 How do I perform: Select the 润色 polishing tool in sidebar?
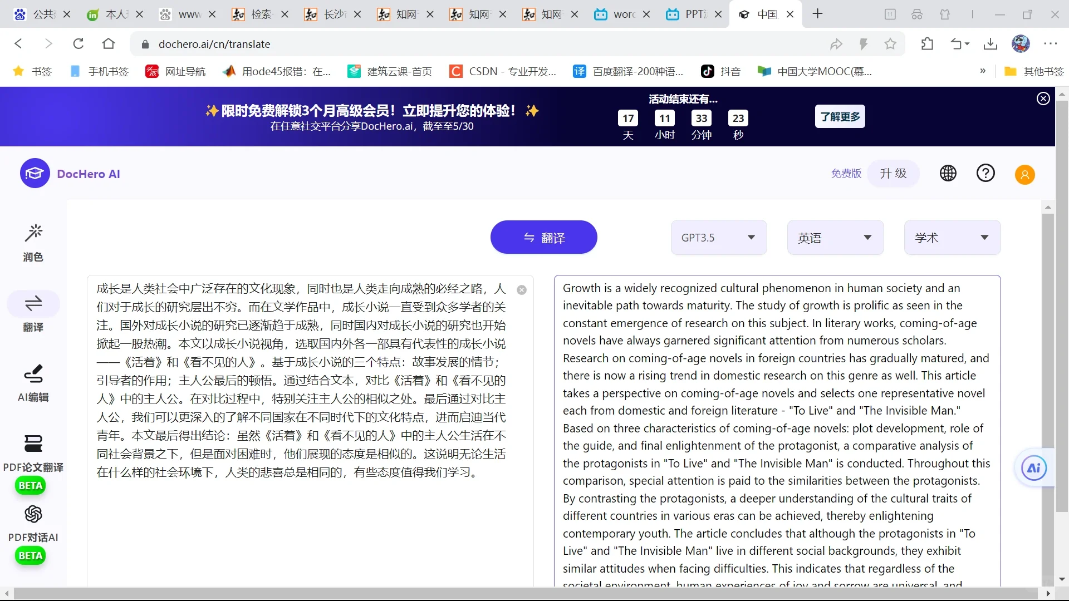tap(33, 242)
